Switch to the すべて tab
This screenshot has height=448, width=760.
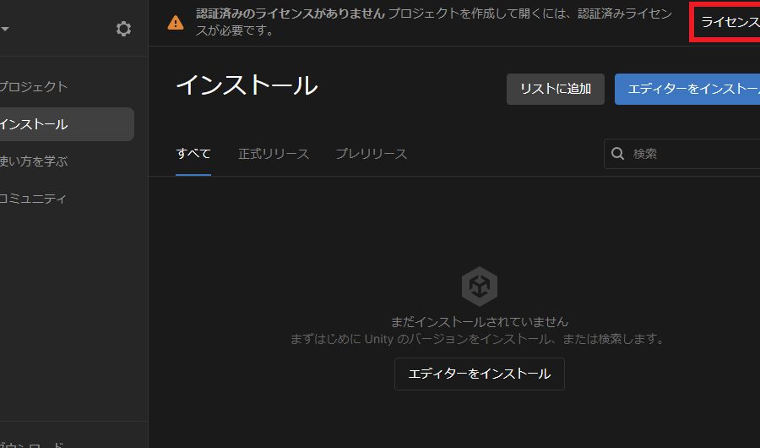click(193, 154)
